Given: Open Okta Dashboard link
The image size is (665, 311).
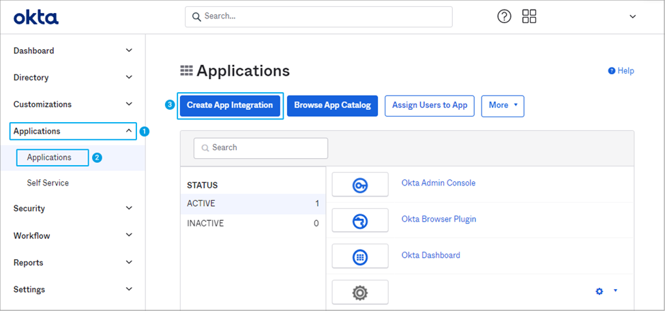Looking at the screenshot, I should pyautogui.click(x=431, y=255).
